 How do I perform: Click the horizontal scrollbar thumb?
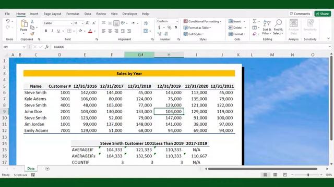point(263,169)
